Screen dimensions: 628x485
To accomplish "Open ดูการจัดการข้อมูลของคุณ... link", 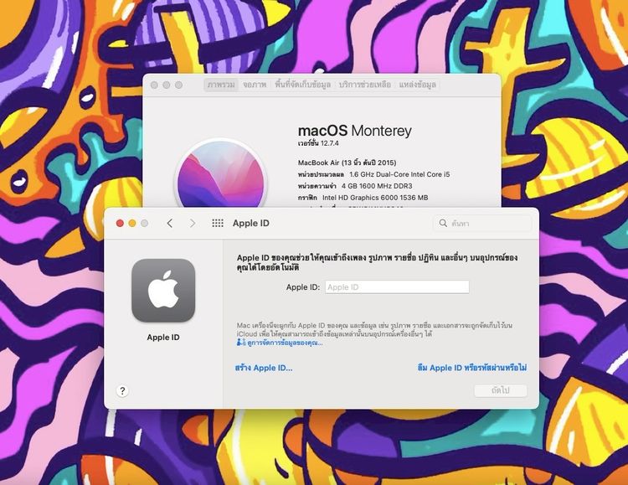I will (x=285, y=343).
